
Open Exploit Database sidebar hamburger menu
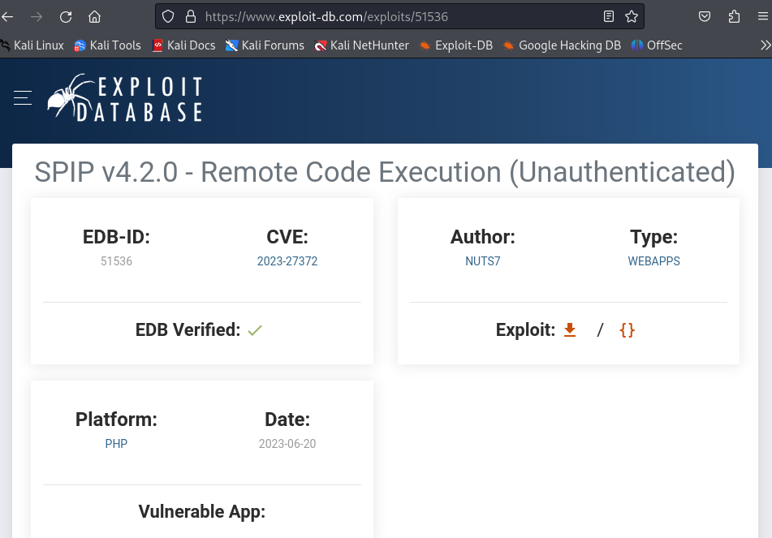(23, 98)
